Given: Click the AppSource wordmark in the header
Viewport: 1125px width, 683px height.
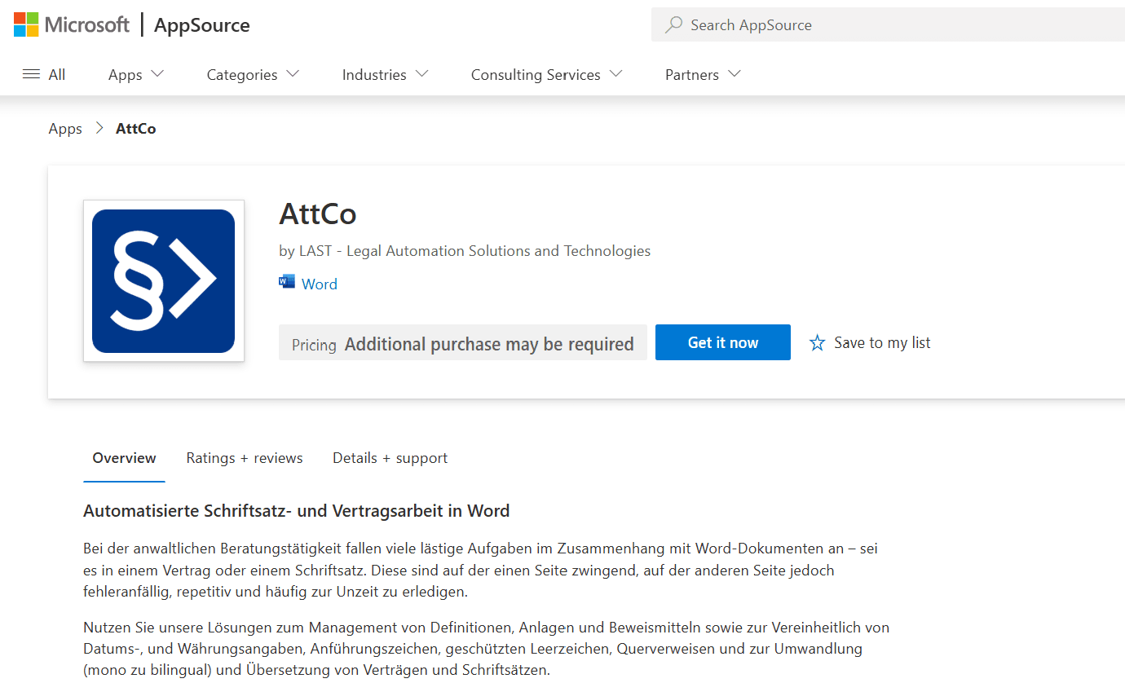Looking at the screenshot, I should (x=201, y=24).
